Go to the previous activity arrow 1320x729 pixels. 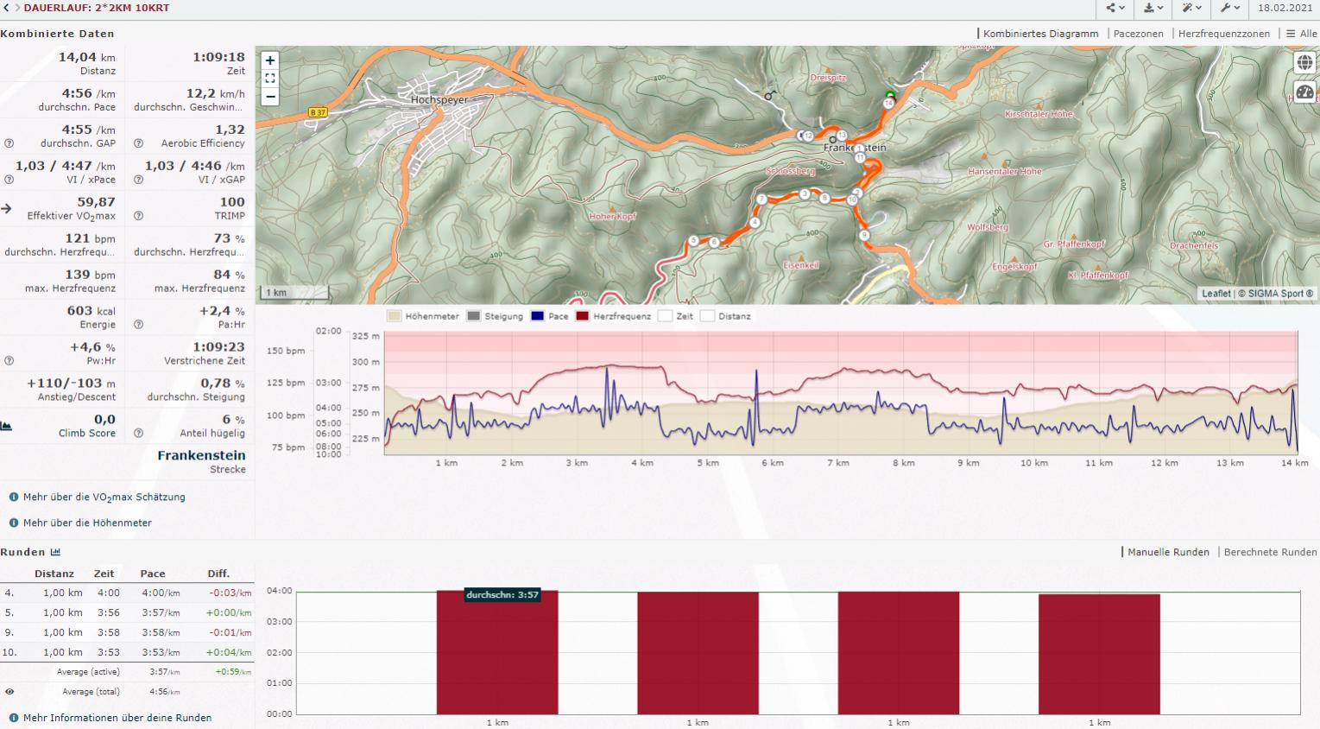click(x=6, y=8)
